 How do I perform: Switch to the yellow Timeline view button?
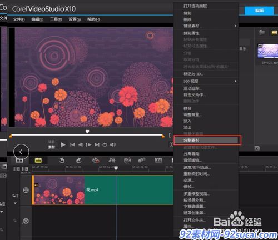38,161
